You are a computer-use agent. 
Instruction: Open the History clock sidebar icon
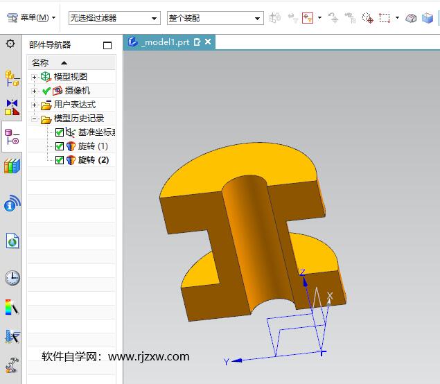coord(12,278)
